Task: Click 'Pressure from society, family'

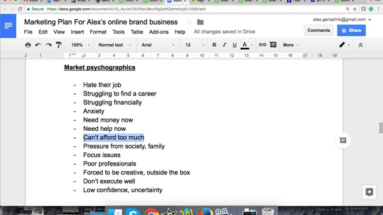Action: 124,146
